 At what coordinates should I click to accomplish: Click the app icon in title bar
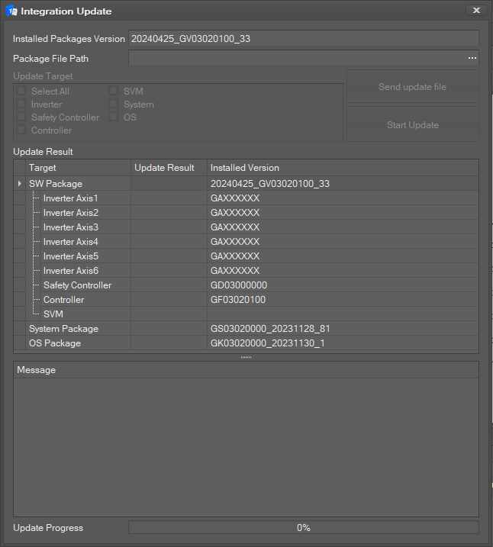click(x=11, y=11)
